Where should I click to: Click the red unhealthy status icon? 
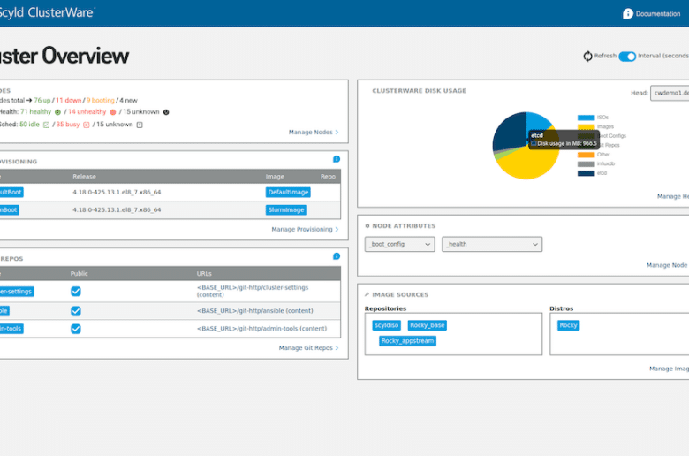(x=113, y=112)
